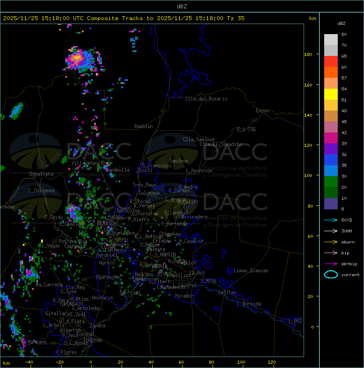The width and height of the screenshot is (364, 368).
Task: Click the strong storm cell core at the top-left
Action: (77, 57)
